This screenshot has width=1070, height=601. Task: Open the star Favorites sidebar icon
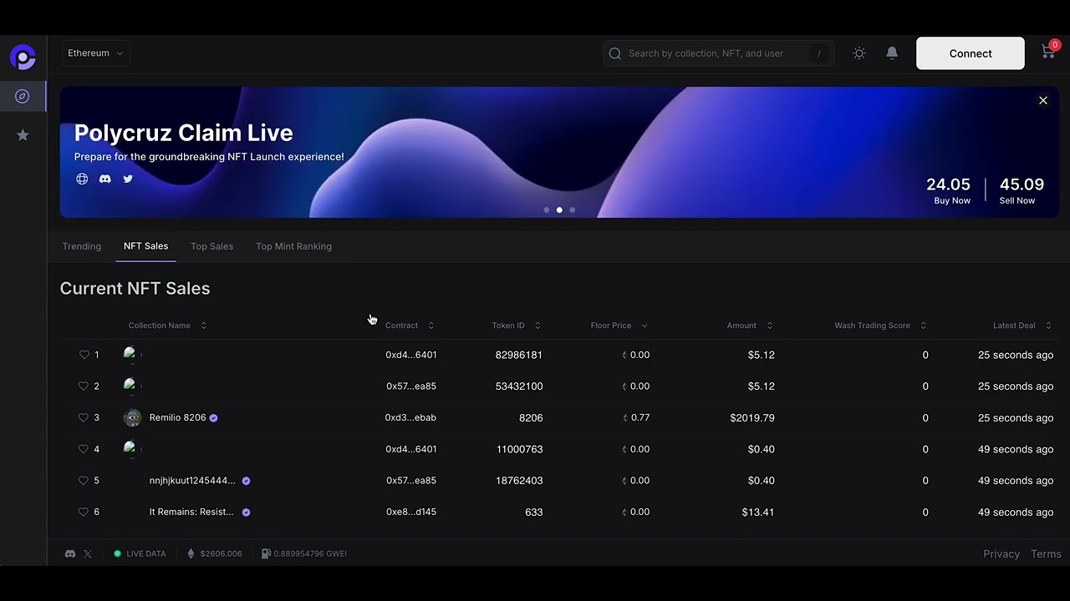[x=23, y=135]
